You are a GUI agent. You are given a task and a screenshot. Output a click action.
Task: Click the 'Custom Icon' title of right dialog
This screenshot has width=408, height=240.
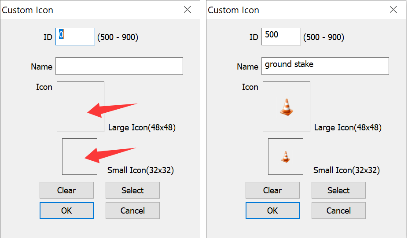tap(233, 10)
